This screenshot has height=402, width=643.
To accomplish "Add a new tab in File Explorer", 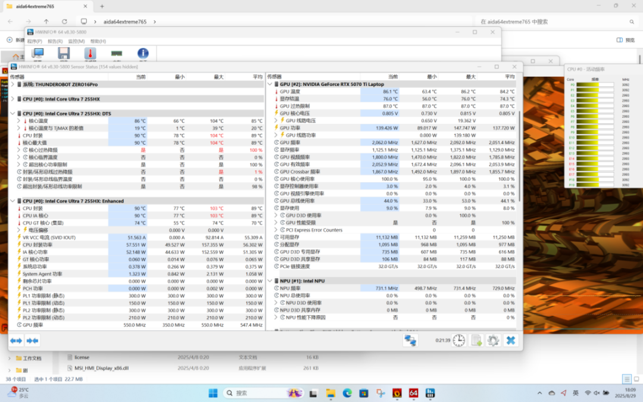I will [102, 6].
